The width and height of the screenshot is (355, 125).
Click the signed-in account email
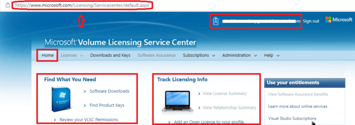click(x=261, y=21)
